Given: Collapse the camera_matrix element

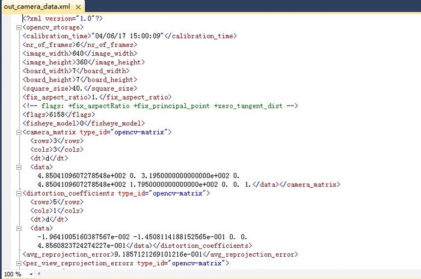Looking at the screenshot, I should click(20, 131).
